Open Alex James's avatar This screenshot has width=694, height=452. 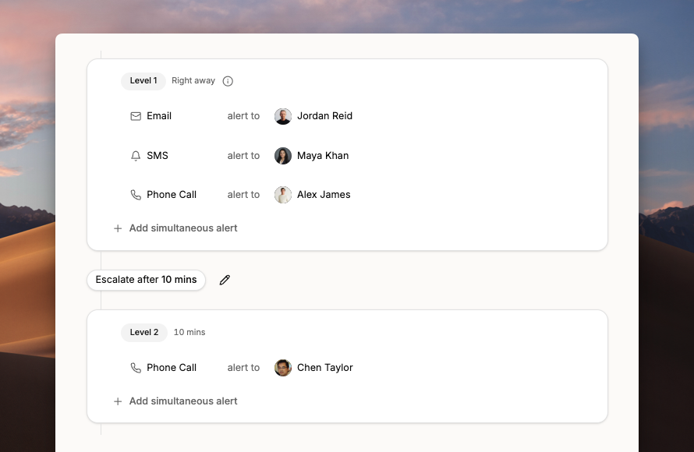coord(283,195)
